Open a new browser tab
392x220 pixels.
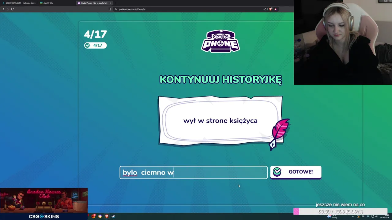[x=116, y=3]
